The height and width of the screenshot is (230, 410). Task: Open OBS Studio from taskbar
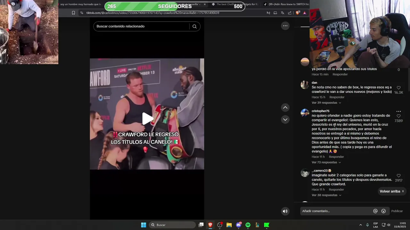pos(220,225)
